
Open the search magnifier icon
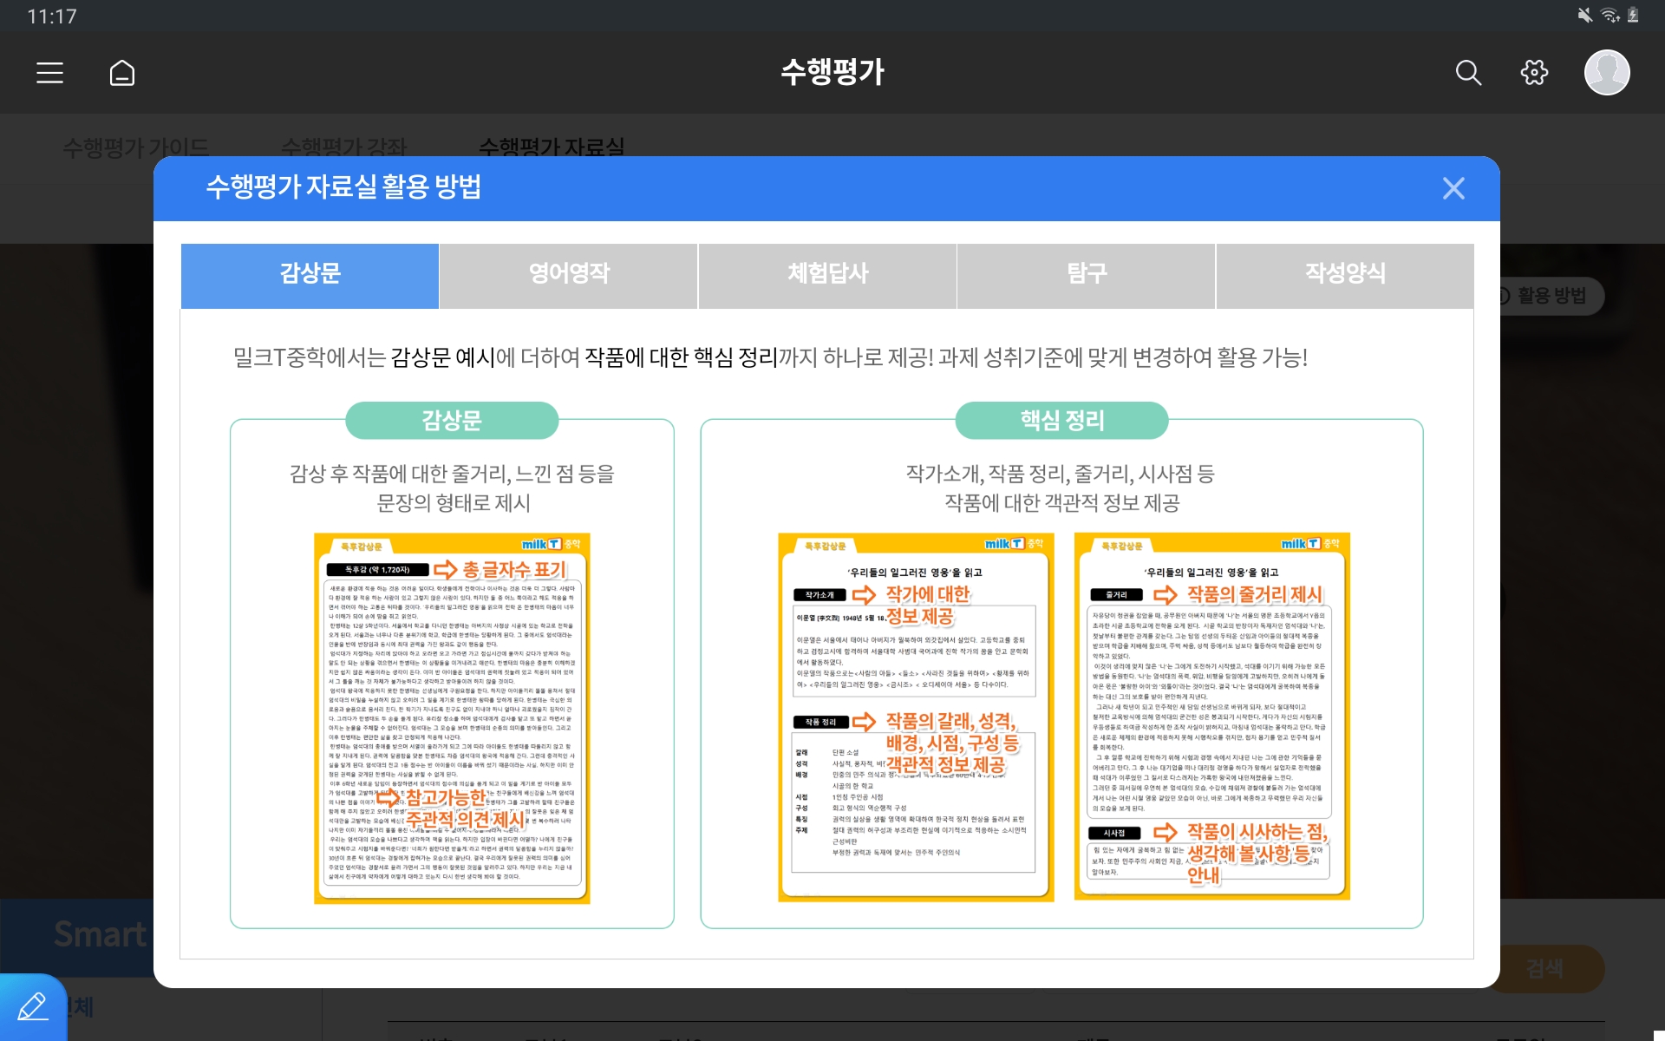click(1467, 73)
